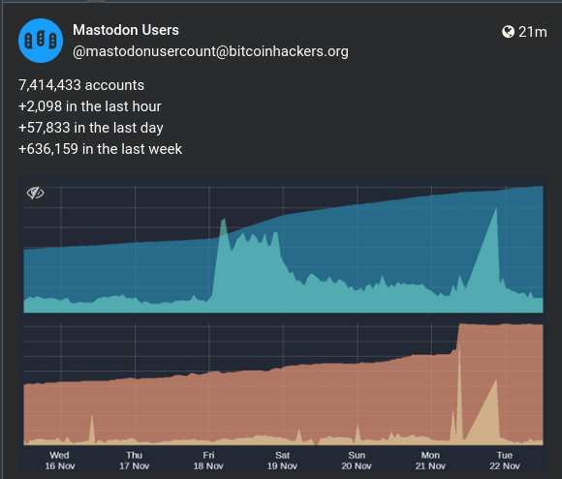The width and height of the screenshot is (562, 479).
Task: Click the '7,414,433 accounts' text
Action: (x=81, y=85)
